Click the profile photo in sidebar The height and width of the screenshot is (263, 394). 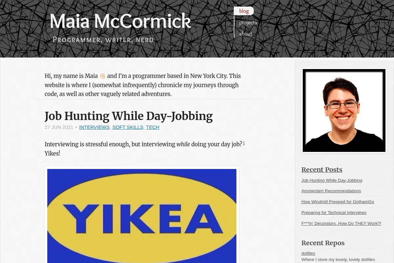[344, 110]
